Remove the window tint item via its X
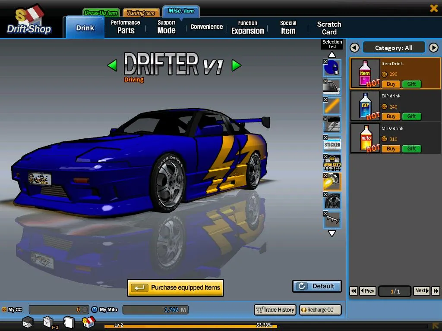The image size is (442, 331). (x=325, y=81)
